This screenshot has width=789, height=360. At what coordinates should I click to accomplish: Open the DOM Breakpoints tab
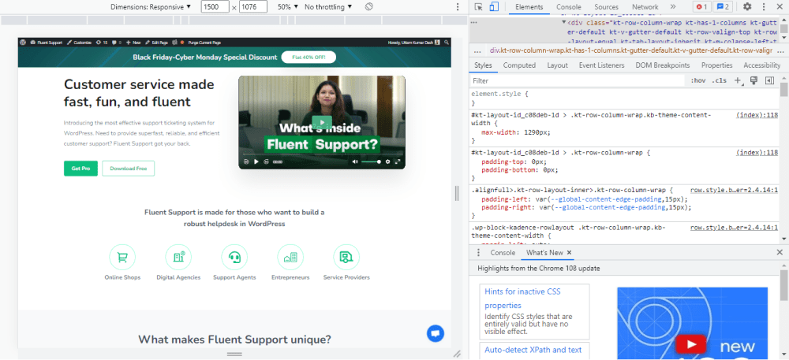662,65
